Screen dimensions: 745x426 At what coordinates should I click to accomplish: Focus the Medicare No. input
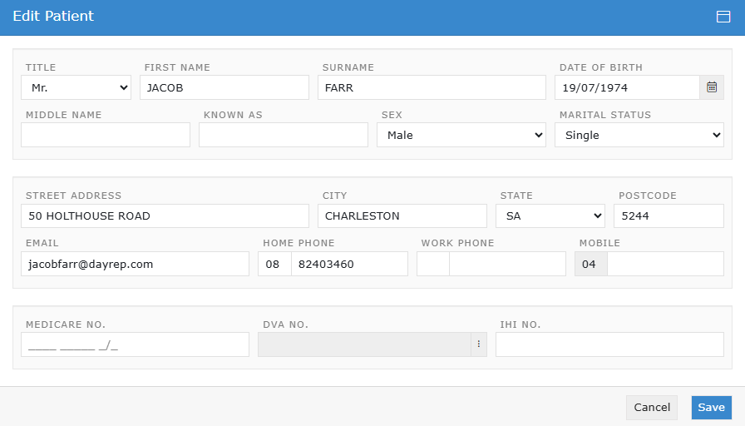coord(134,344)
